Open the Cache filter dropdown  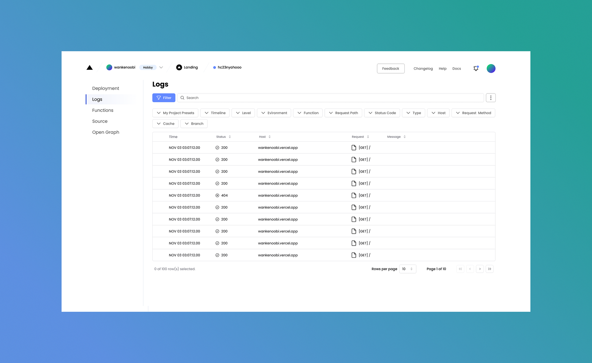(x=165, y=124)
